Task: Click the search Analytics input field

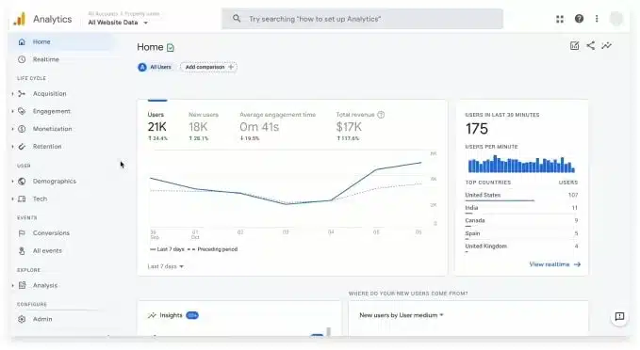Action: click(362, 19)
